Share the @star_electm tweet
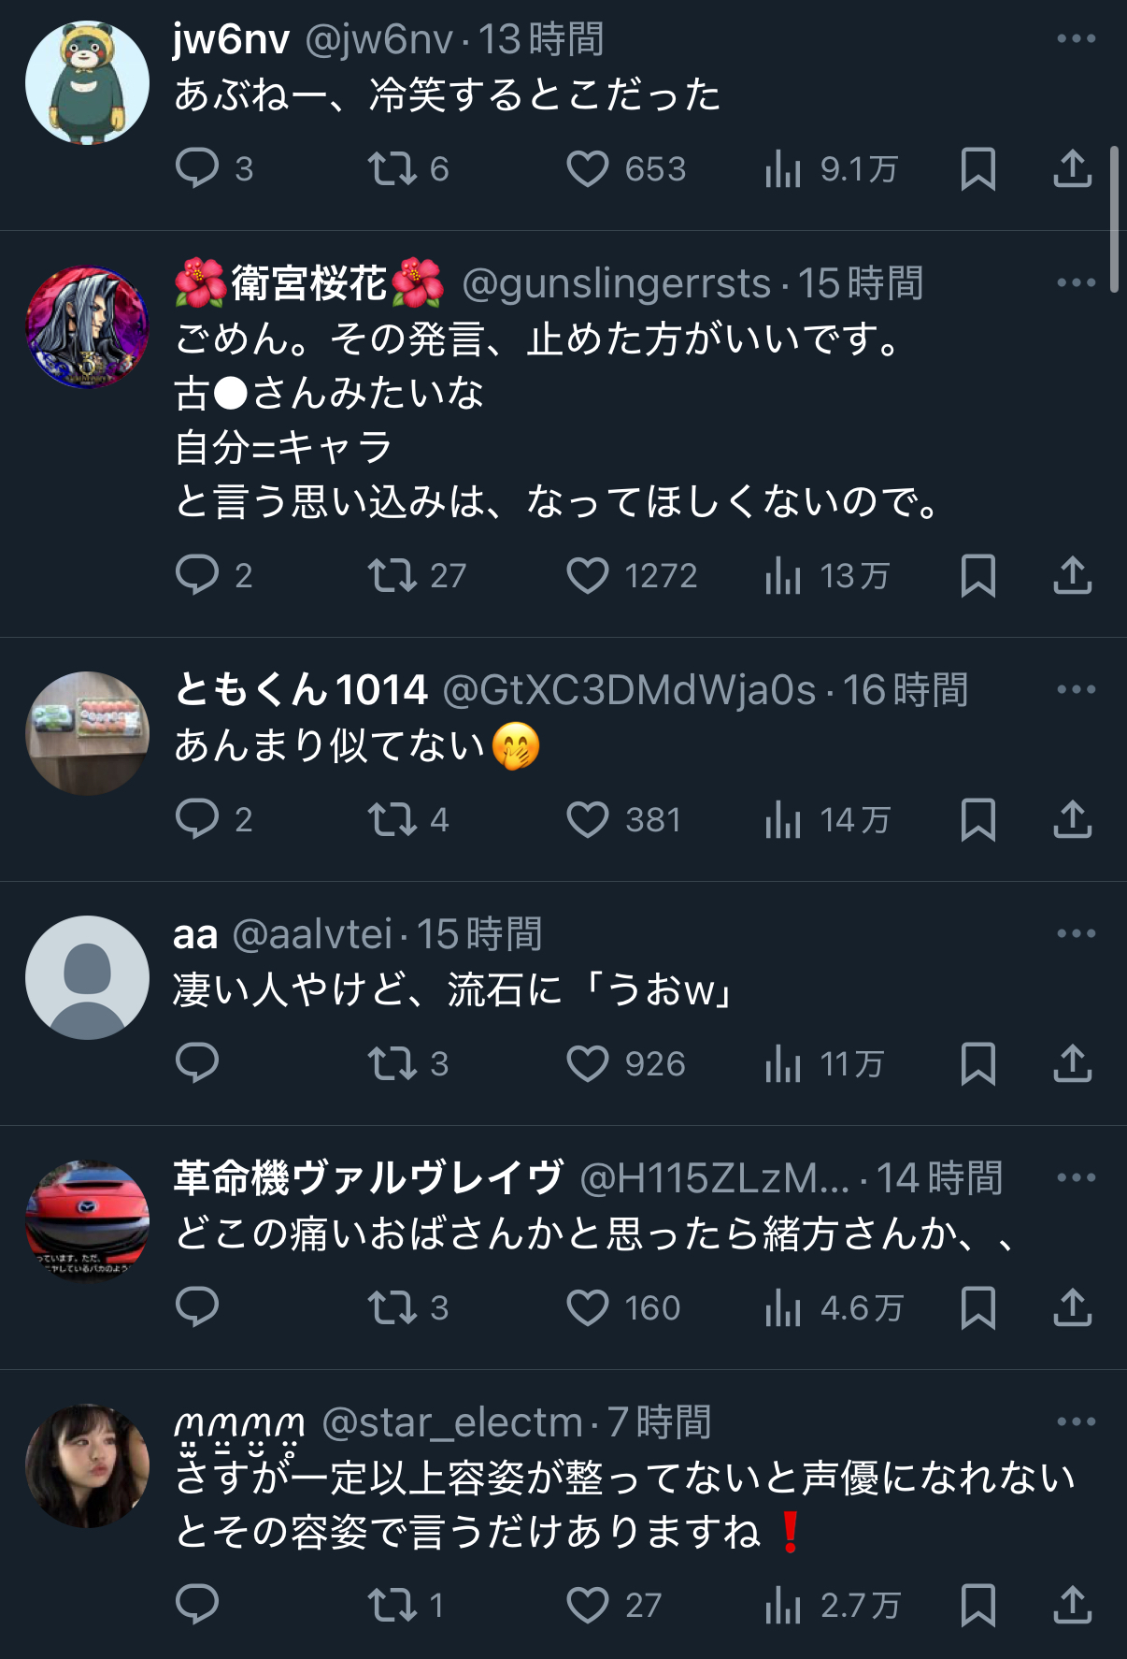 [1073, 1606]
